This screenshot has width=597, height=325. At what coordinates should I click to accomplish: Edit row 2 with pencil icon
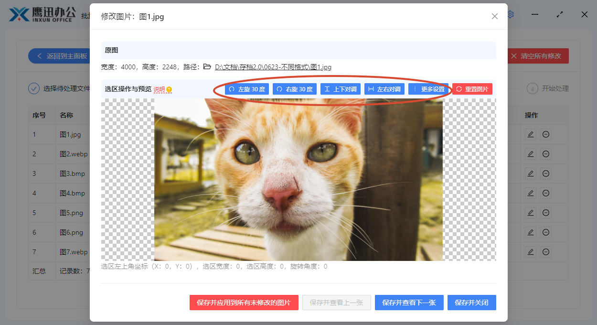tap(530, 154)
